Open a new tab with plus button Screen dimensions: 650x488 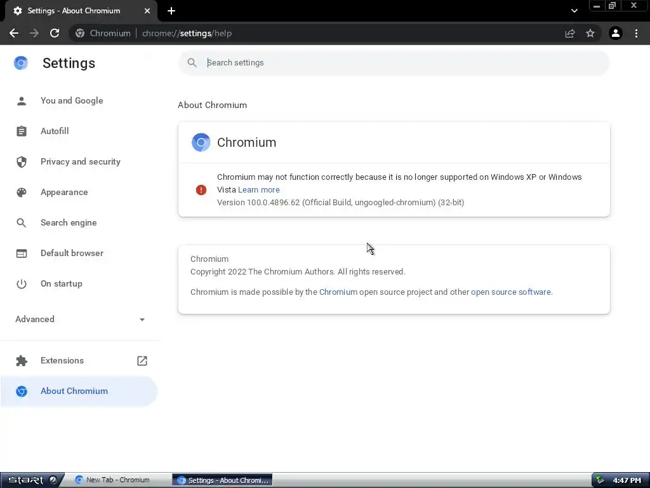coord(171,11)
